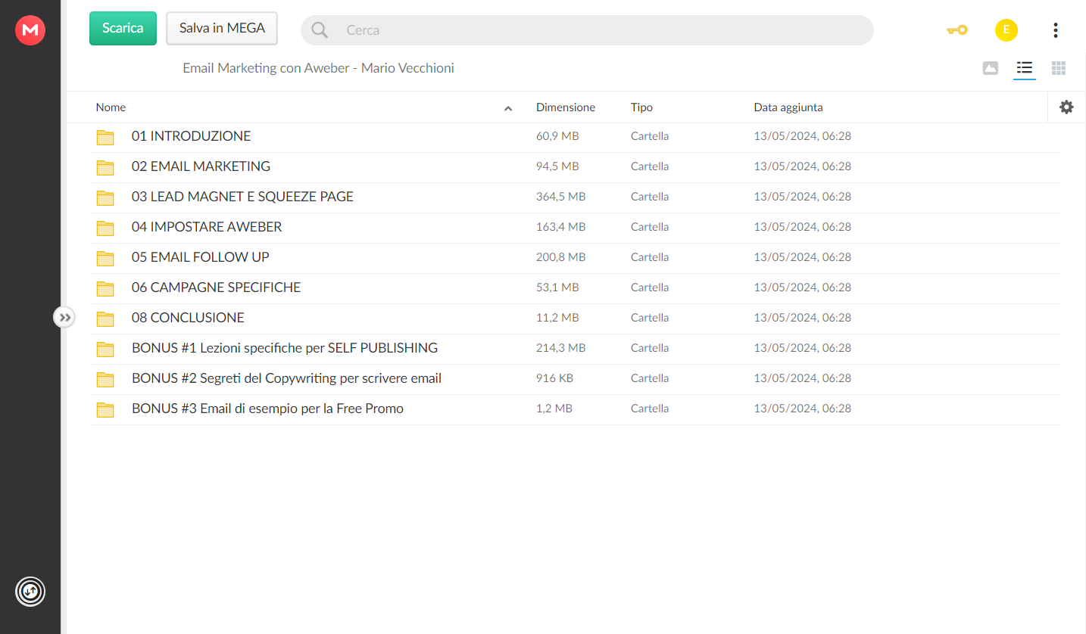
Task: Sort by the Dimensione column header
Action: (566, 107)
